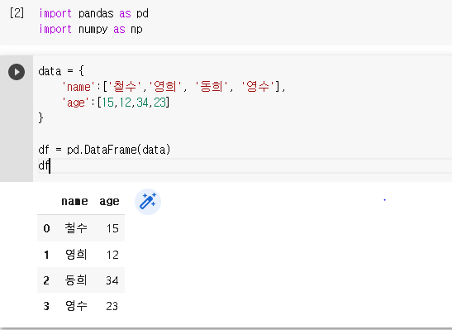Click the '영수' cell in the output table
The height and width of the screenshot is (330, 452).
(76, 306)
